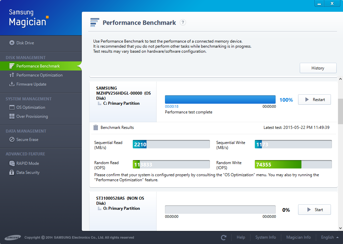This screenshot has height=244, width=343.
Task: Click the help question mark beside title
Action: pyautogui.click(x=183, y=22)
